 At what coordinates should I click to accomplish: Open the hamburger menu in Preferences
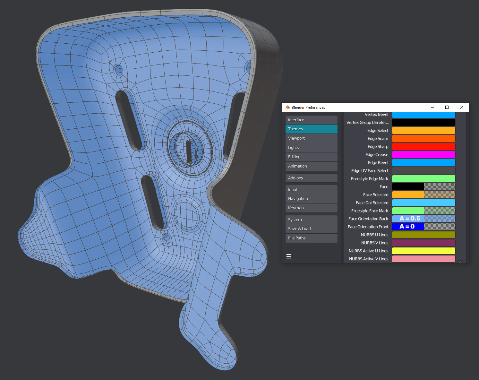tap(289, 256)
